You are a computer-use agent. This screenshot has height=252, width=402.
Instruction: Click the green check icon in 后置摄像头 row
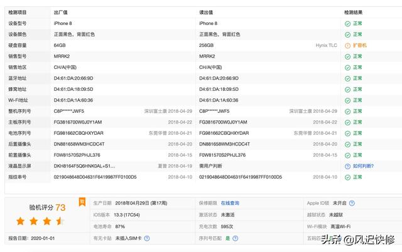point(347,145)
